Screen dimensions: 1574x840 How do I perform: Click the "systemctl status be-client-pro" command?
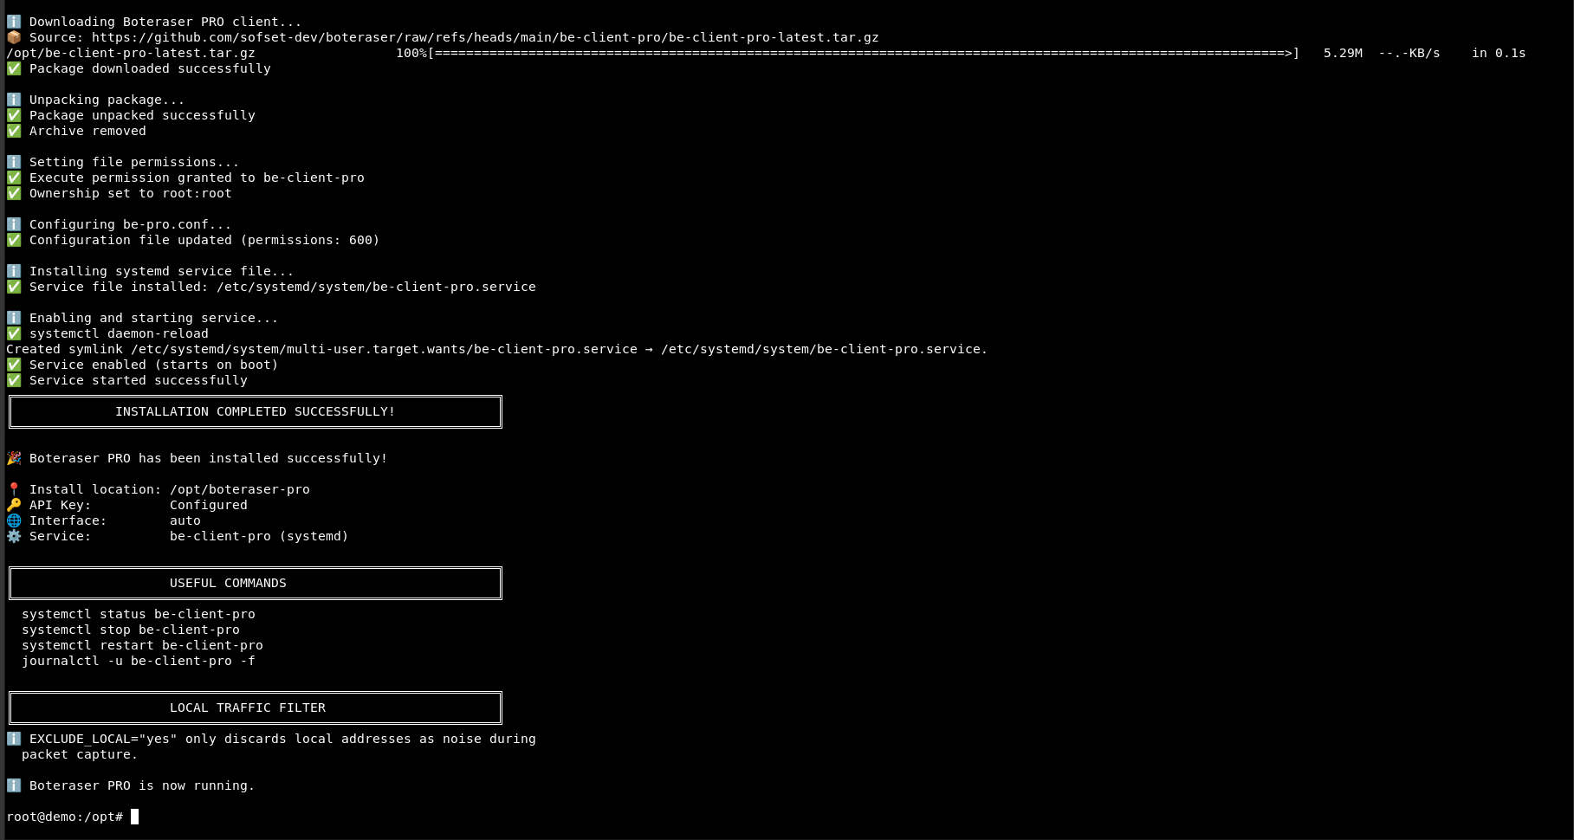click(x=139, y=614)
